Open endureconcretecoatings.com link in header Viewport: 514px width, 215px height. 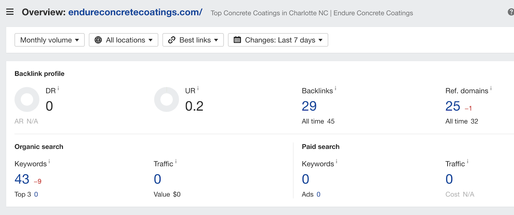coord(135,12)
